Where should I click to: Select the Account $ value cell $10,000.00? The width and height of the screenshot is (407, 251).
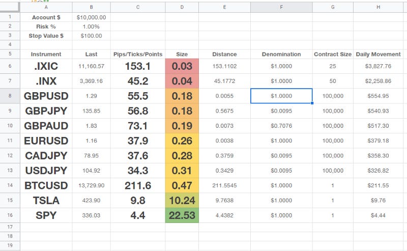92,17
